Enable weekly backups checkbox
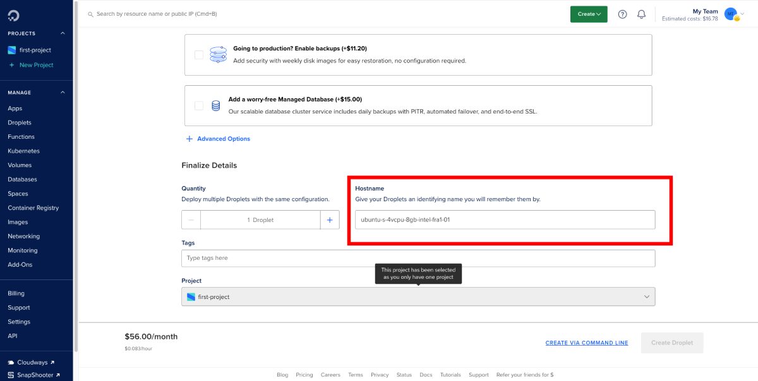Screen dimensions: 758x381 pyautogui.click(x=198, y=55)
